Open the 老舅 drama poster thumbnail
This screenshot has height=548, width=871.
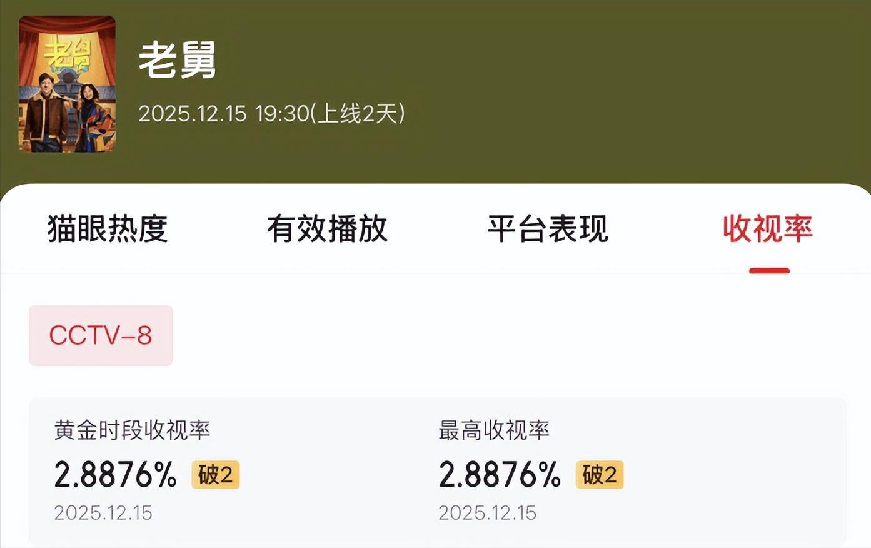click(67, 84)
